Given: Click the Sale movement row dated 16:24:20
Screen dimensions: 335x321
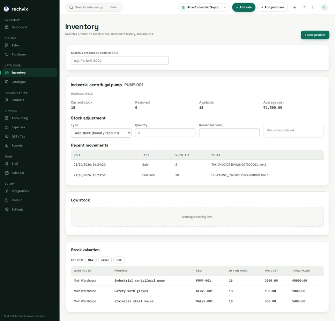Looking at the screenshot, I should click(197, 165).
